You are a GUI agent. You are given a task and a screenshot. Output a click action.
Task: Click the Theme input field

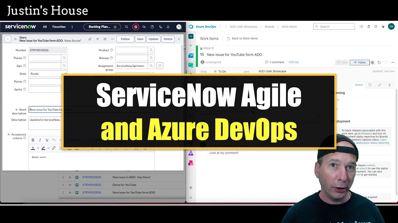(x=45, y=58)
